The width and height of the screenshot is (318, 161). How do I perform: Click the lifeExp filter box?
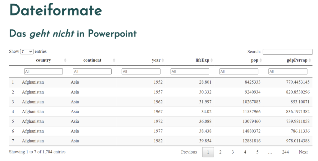pyautogui.click(x=190, y=72)
